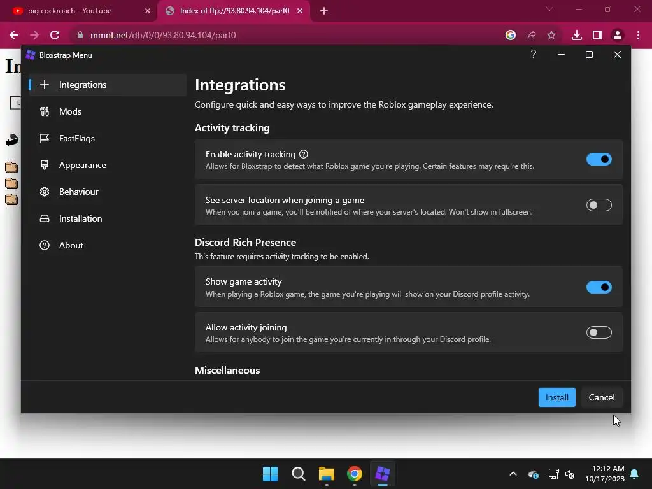Show hidden system tray icons
652x489 pixels.
pyautogui.click(x=513, y=474)
